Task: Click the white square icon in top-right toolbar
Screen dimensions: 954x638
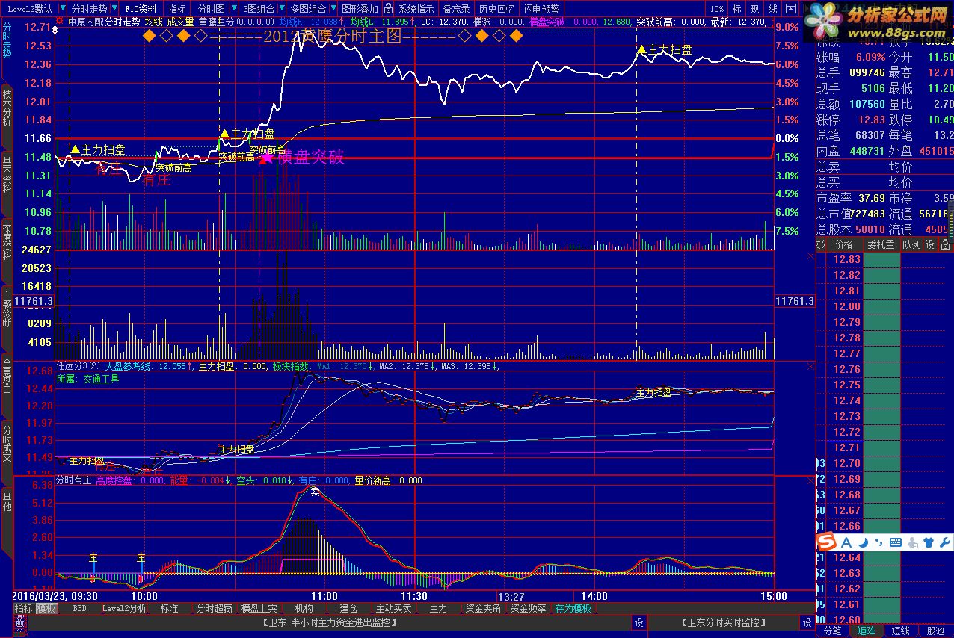Action: [x=791, y=9]
